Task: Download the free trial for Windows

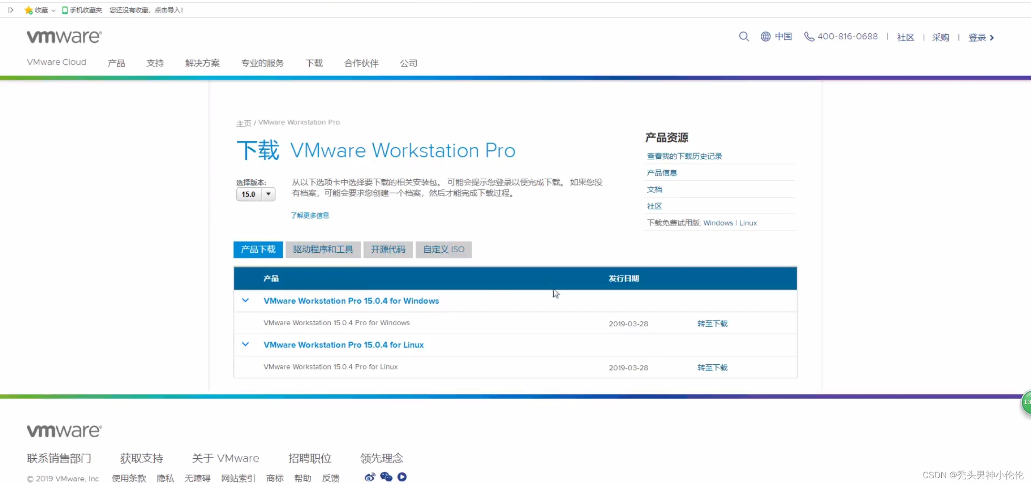Action: click(x=718, y=223)
